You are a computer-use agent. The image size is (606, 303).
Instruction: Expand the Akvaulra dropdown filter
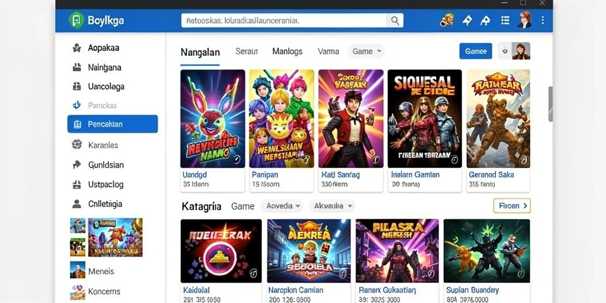pos(332,206)
